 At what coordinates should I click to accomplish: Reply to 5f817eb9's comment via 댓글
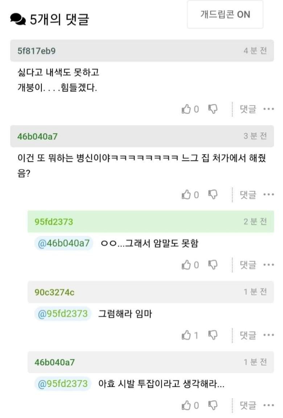pos(248,109)
